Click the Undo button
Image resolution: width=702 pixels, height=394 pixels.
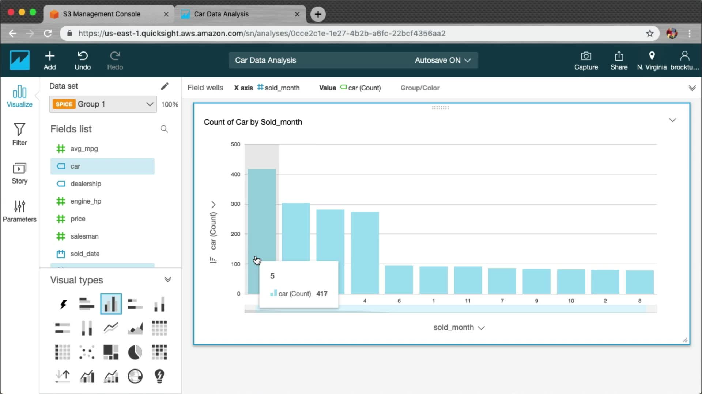tap(83, 60)
